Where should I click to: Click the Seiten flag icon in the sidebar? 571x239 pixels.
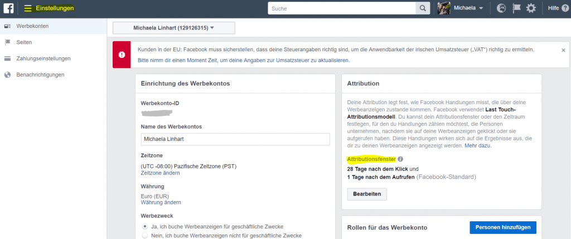click(x=7, y=42)
